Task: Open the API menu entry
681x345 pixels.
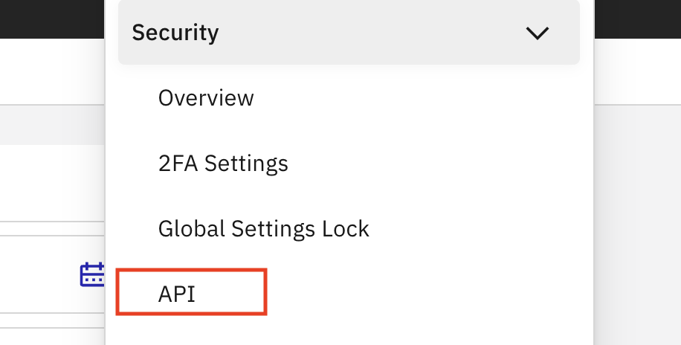Action: 177,294
